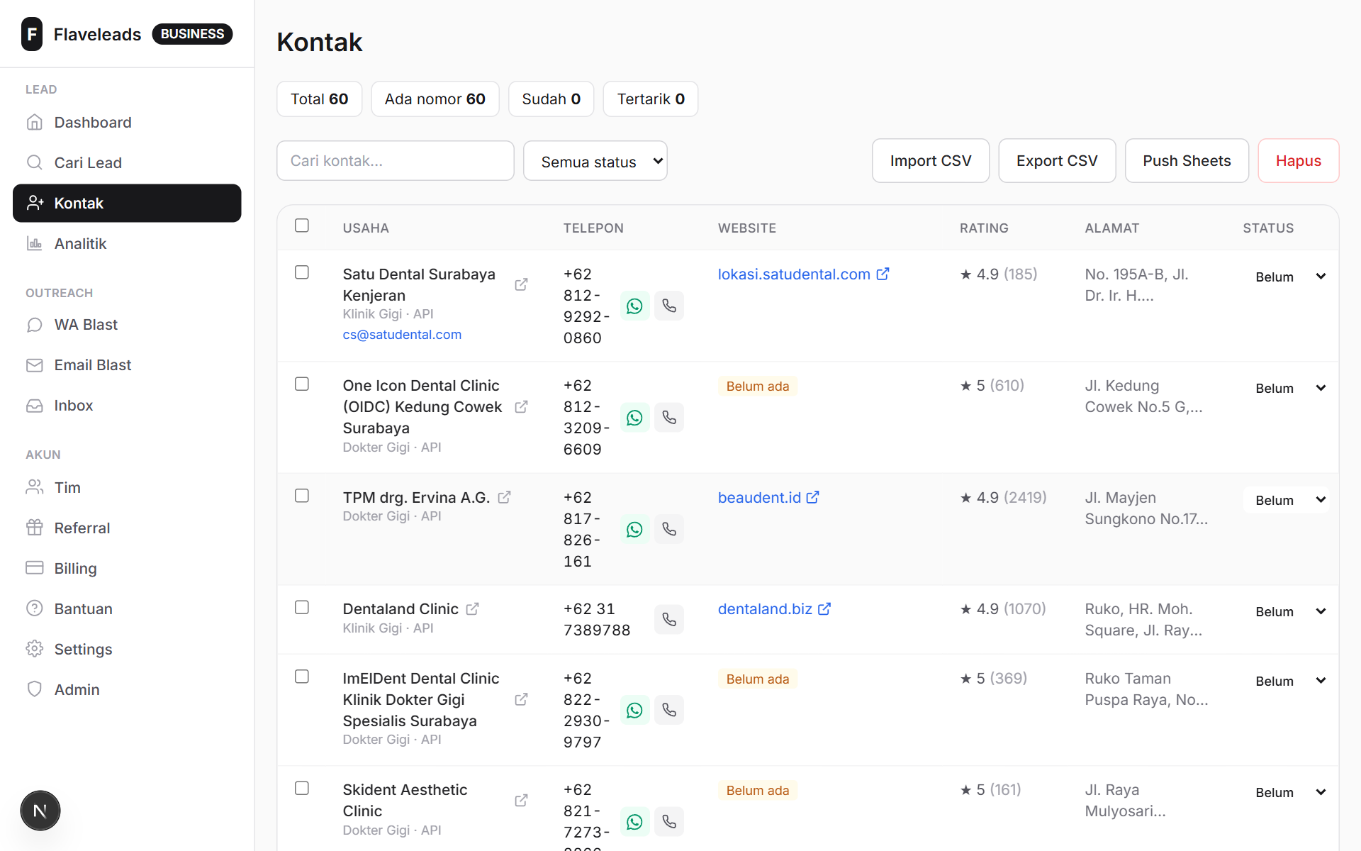Open WhatsApp for TPM drg. Ervina A.G.

[x=634, y=529]
